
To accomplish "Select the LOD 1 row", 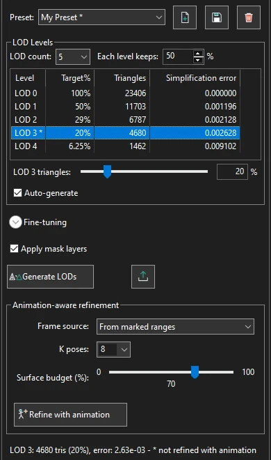I will click(125, 107).
